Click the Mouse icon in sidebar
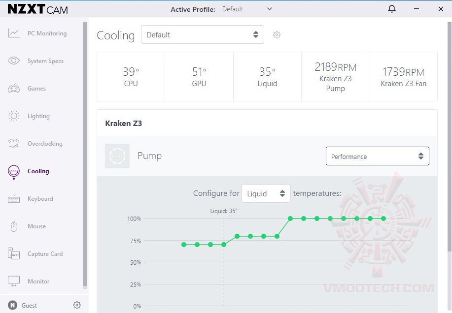The height and width of the screenshot is (313, 452). point(13,226)
